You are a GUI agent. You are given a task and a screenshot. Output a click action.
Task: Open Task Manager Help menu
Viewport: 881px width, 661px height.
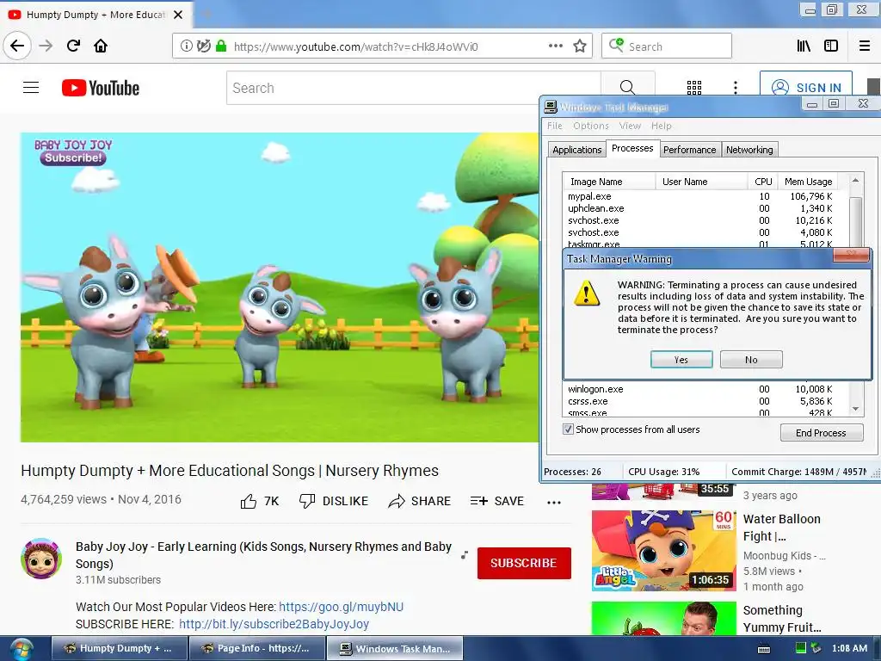click(662, 126)
